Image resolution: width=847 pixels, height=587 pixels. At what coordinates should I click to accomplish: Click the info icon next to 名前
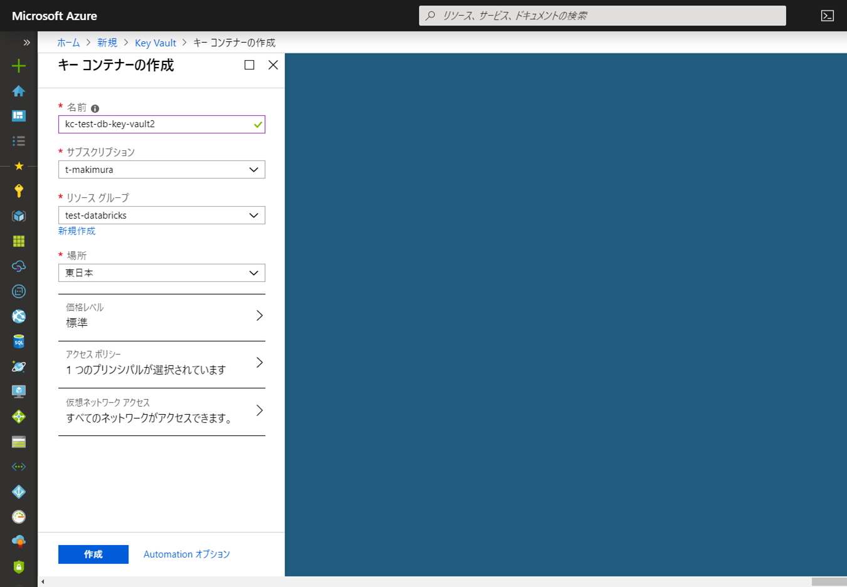(x=95, y=108)
